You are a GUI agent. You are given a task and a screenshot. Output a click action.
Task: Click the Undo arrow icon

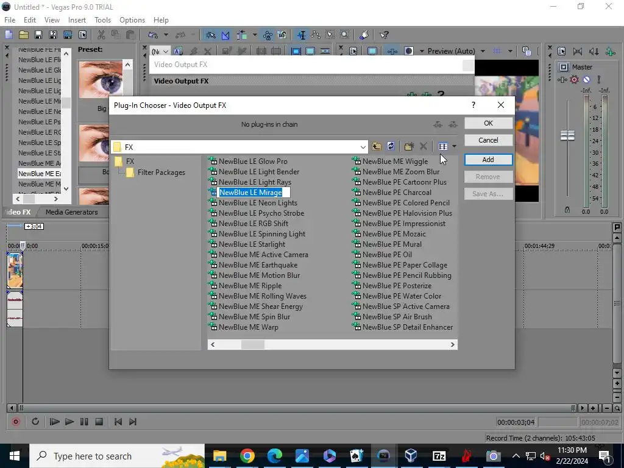(x=153, y=35)
